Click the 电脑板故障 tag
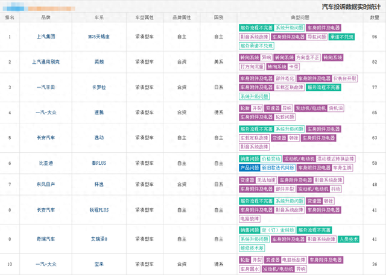 click(294, 260)
